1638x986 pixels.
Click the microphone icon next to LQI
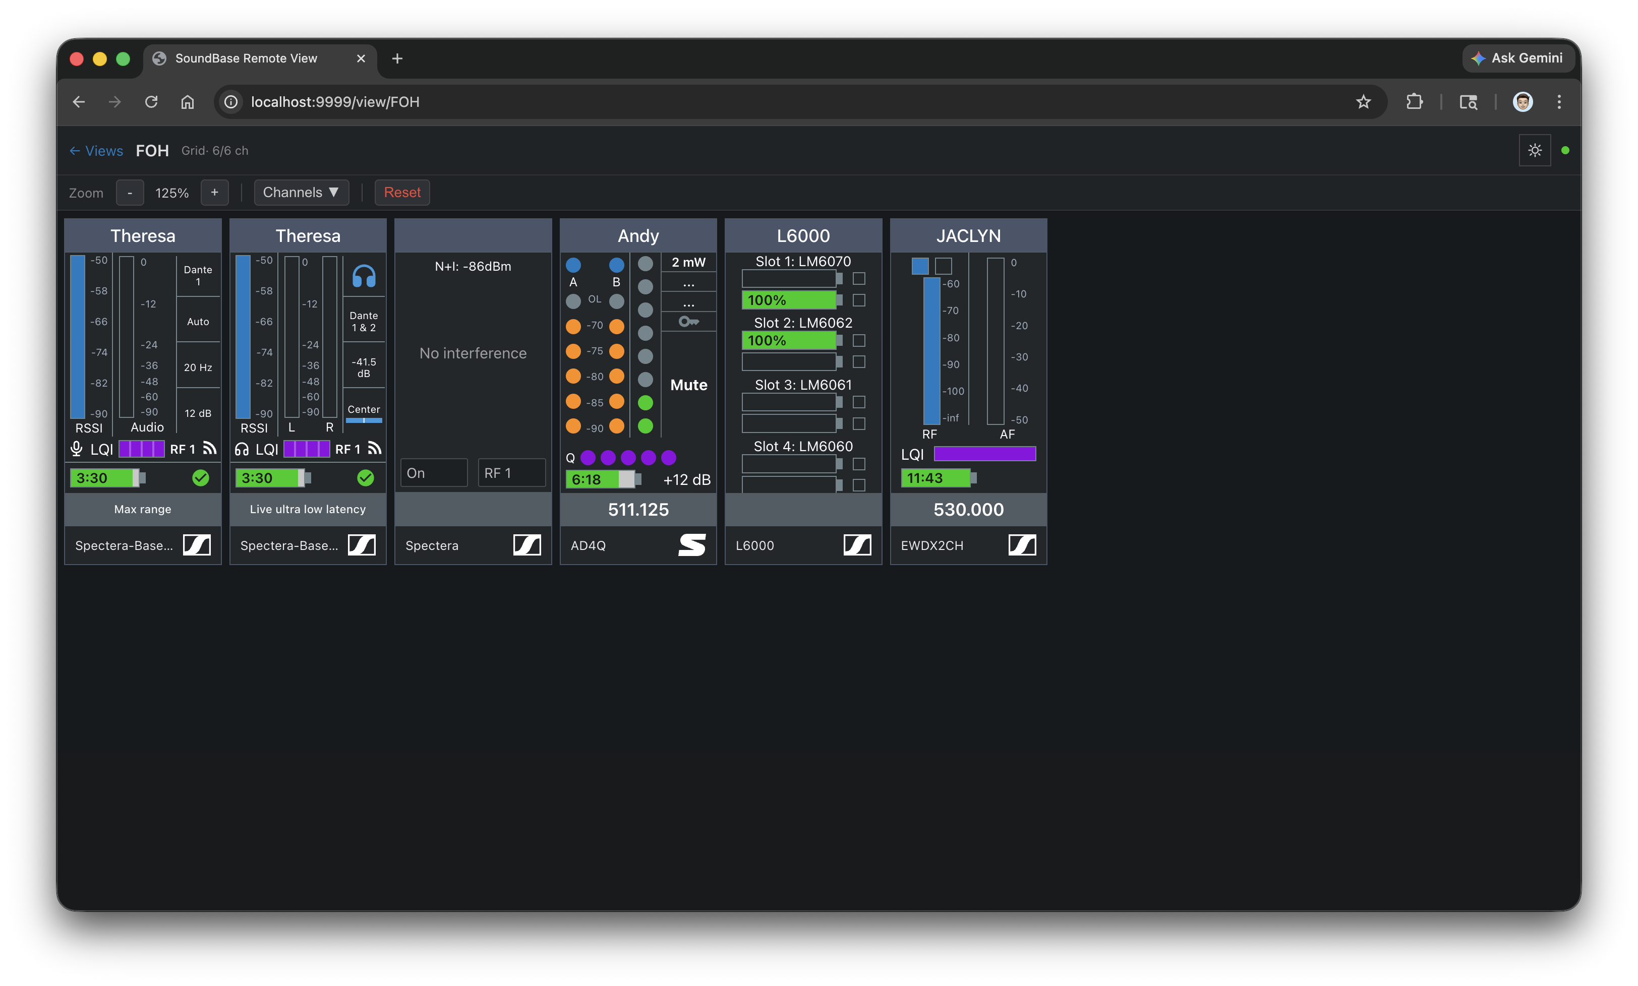(77, 449)
